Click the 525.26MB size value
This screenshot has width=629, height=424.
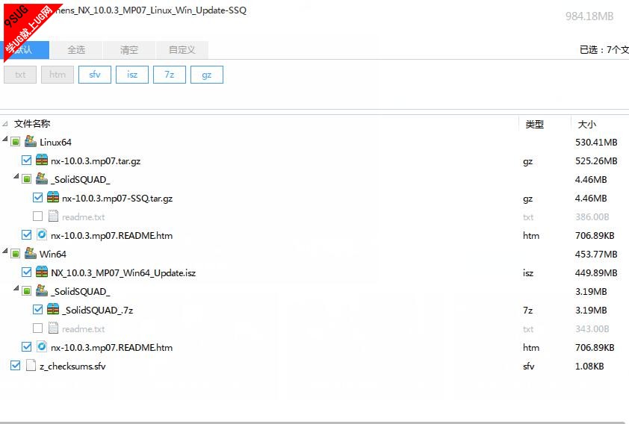596,161
